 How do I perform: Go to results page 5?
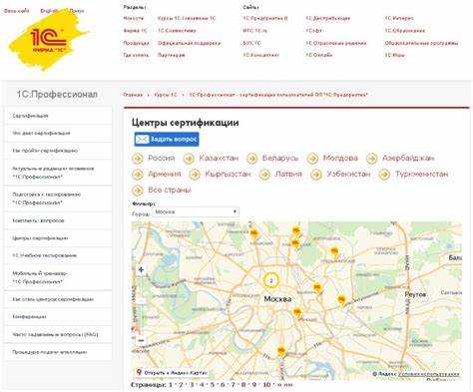(x=213, y=385)
